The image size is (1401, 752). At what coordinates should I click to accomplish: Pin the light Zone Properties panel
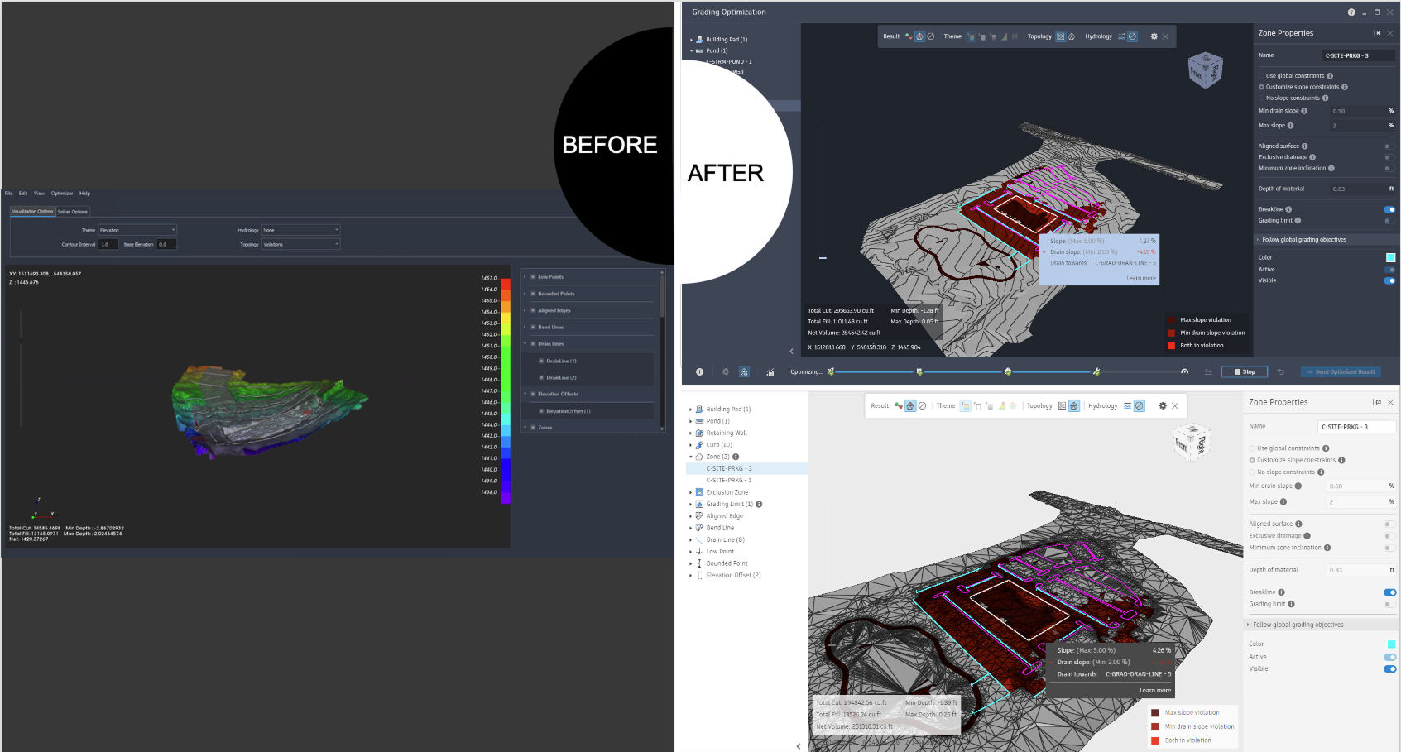click(x=1377, y=403)
